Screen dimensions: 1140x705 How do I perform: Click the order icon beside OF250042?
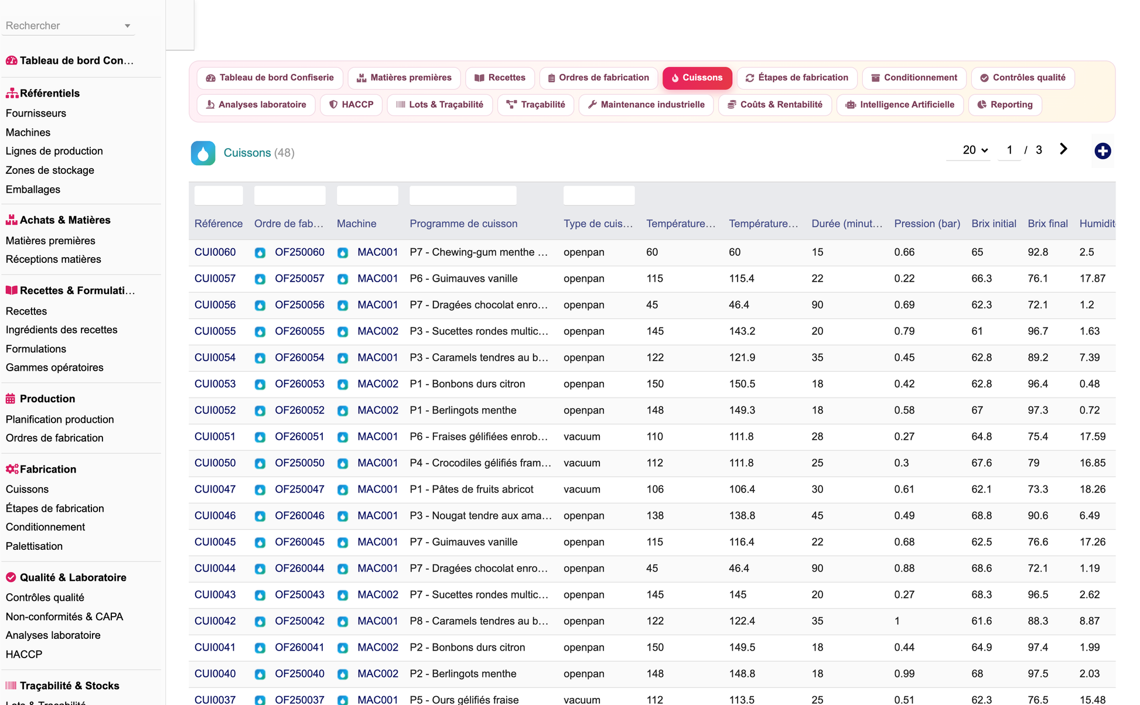point(260,622)
